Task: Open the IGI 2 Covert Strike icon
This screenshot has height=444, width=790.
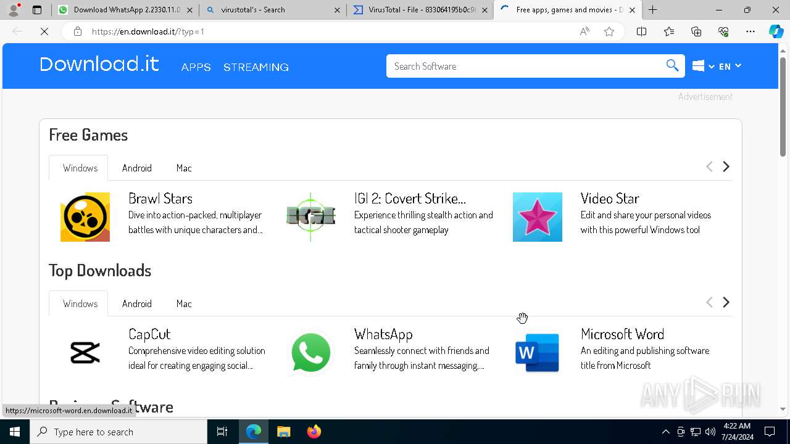Action: [311, 217]
